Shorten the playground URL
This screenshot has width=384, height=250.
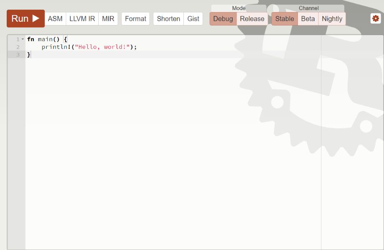click(168, 18)
